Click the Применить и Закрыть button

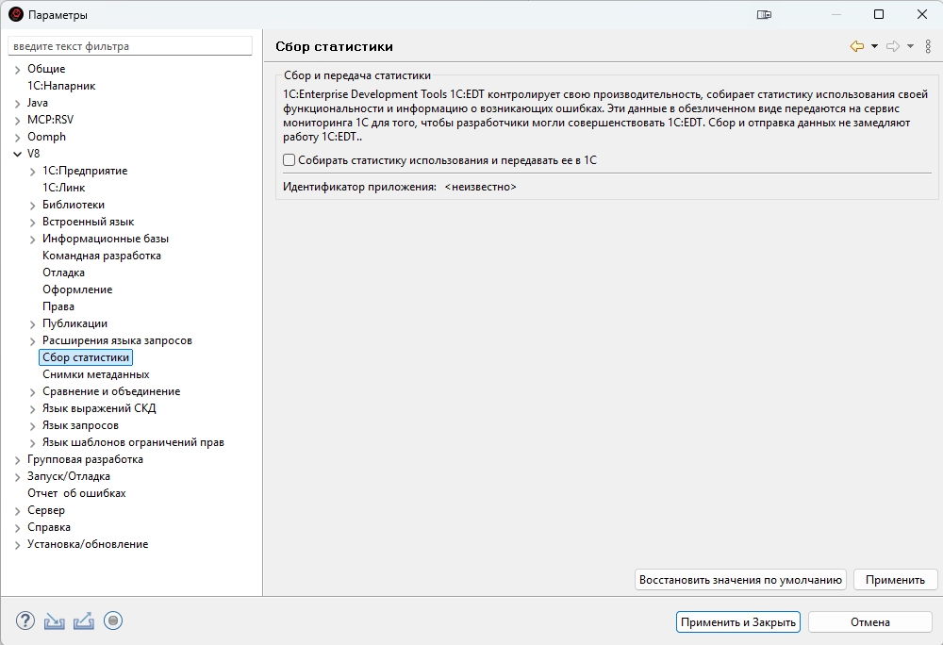point(738,622)
